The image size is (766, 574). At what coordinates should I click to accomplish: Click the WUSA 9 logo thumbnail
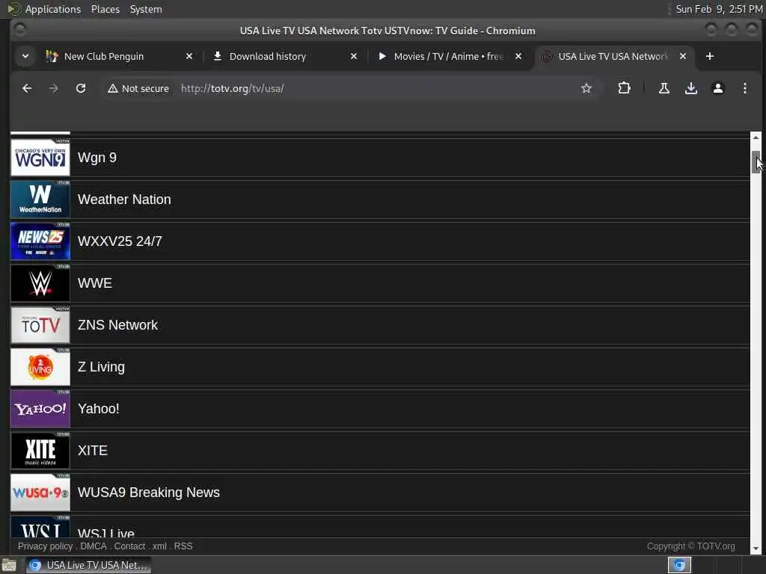point(40,493)
